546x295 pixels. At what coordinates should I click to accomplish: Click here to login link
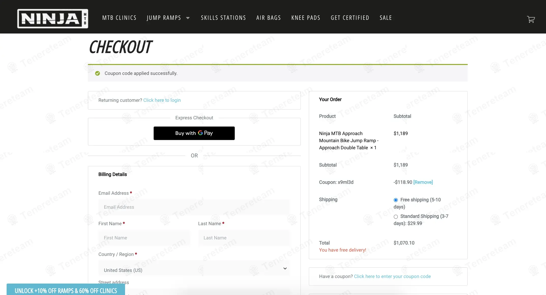(162, 100)
